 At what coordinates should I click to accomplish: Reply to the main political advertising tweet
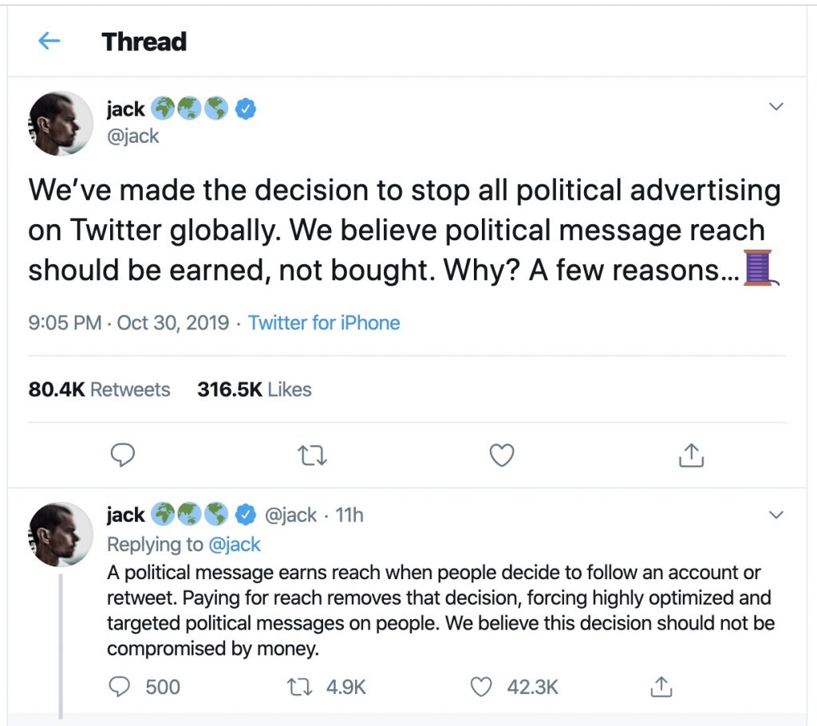click(x=121, y=455)
